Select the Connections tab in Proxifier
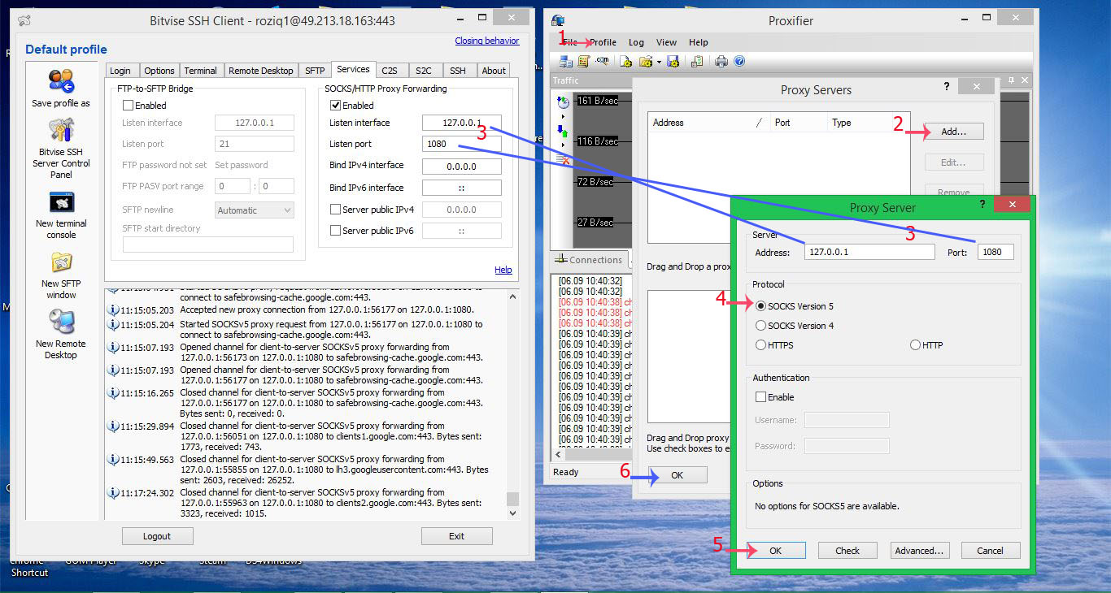Screen dimensions: 1111x593 tap(590, 260)
